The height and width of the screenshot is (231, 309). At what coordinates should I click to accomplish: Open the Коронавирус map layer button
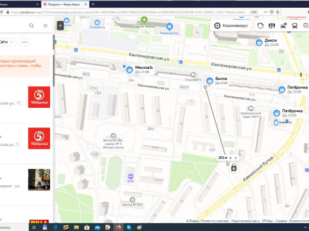pos(231,26)
